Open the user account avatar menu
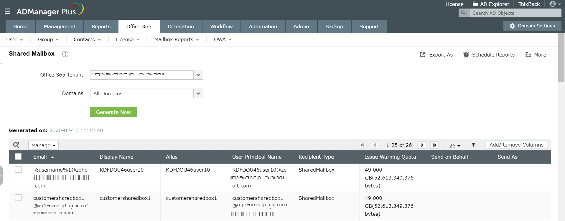 click(x=555, y=4)
